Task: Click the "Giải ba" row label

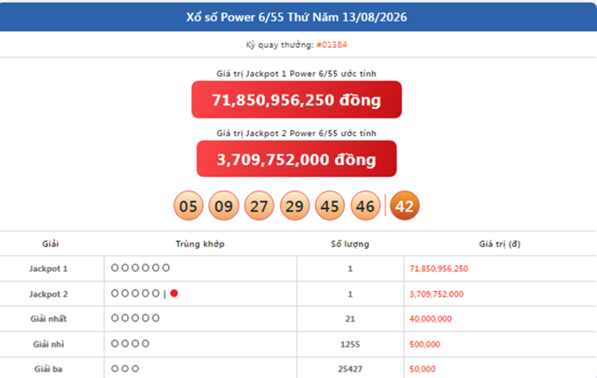Action: point(48,369)
